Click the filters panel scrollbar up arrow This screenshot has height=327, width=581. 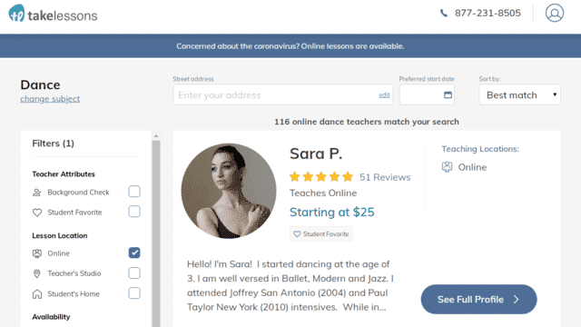point(156,136)
